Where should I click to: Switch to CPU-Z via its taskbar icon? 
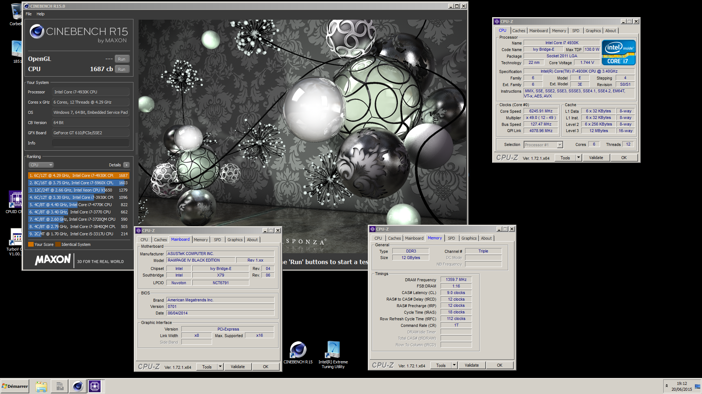(x=94, y=386)
